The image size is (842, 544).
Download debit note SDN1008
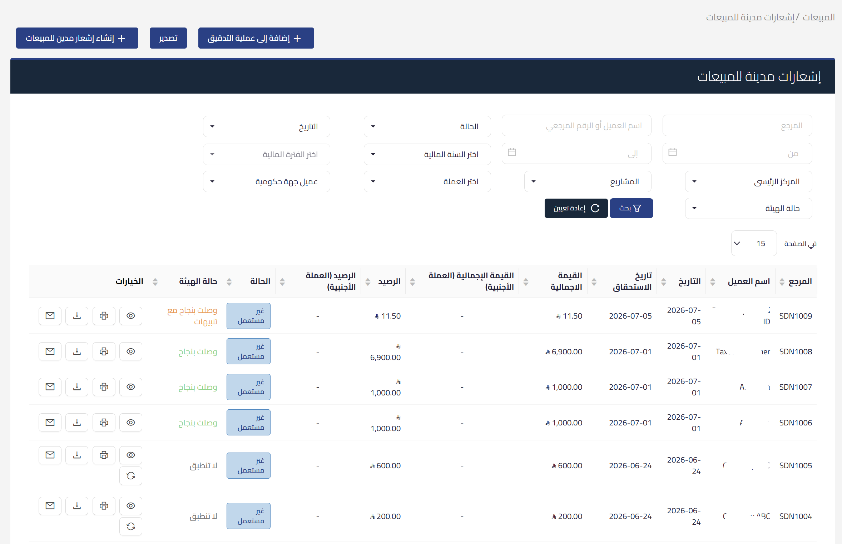[77, 351]
